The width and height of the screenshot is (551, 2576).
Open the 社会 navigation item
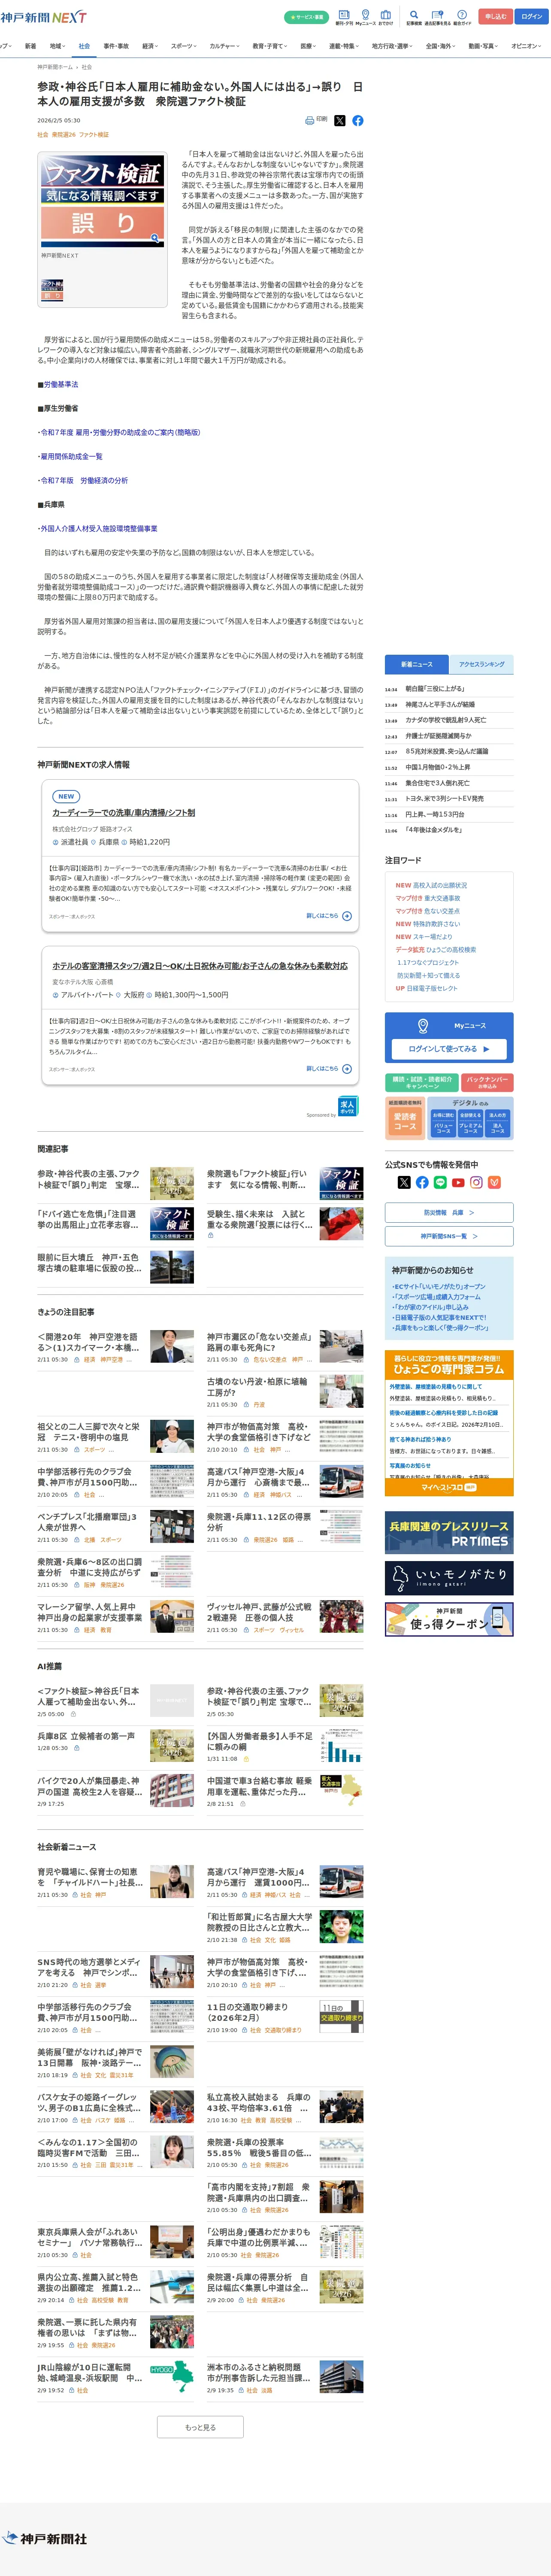pos(84,46)
